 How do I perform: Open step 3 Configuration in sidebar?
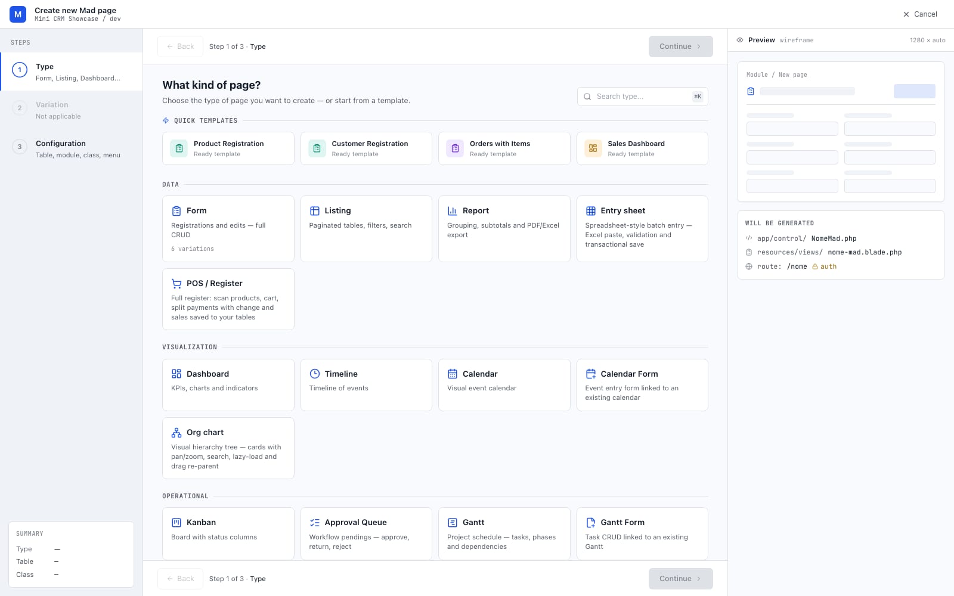[x=72, y=149]
